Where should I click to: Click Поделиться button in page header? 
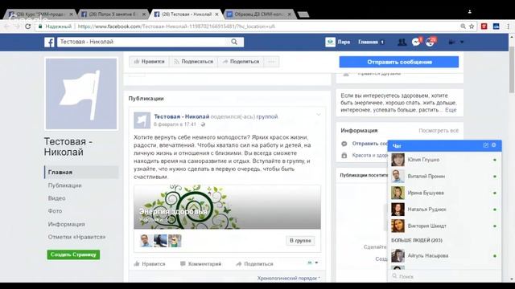pyautogui.click(x=241, y=62)
